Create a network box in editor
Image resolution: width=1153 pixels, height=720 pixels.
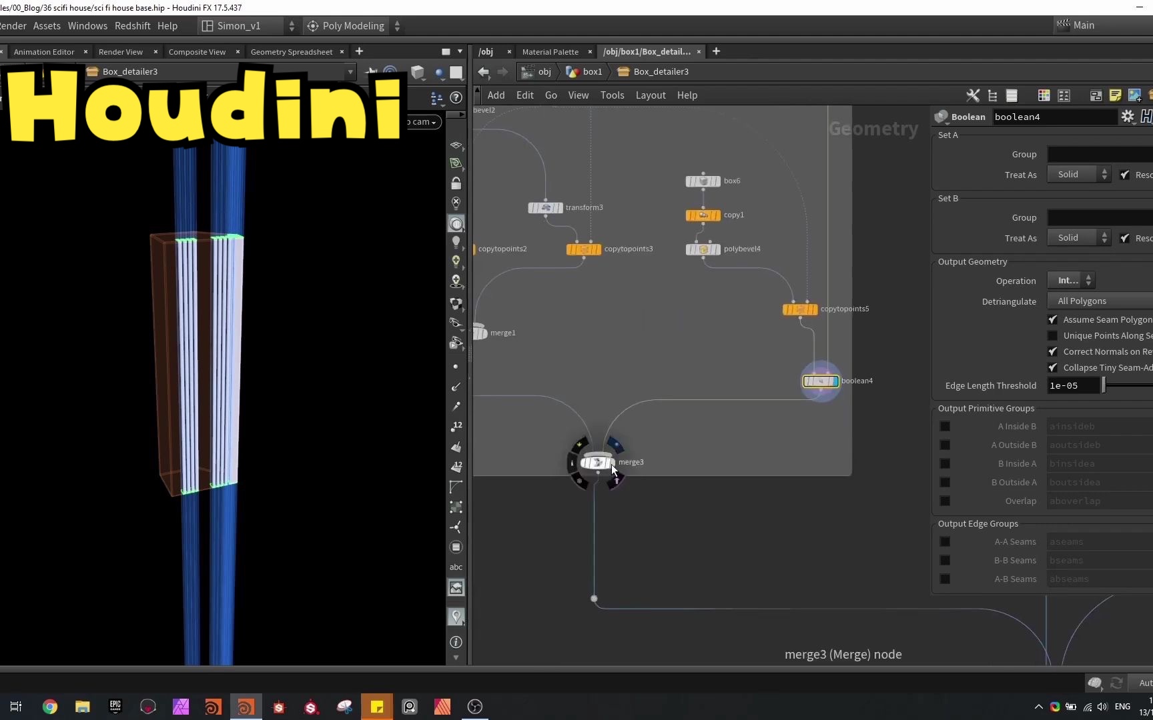1096,95
